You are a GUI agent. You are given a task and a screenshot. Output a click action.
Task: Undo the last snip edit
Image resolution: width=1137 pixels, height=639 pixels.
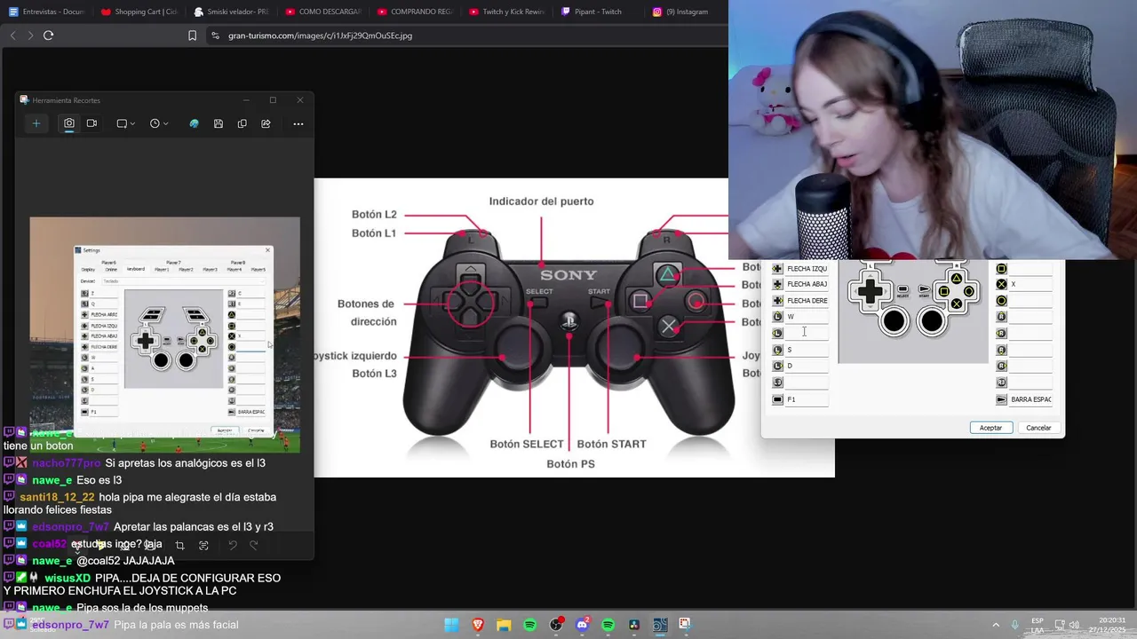pyautogui.click(x=233, y=545)
